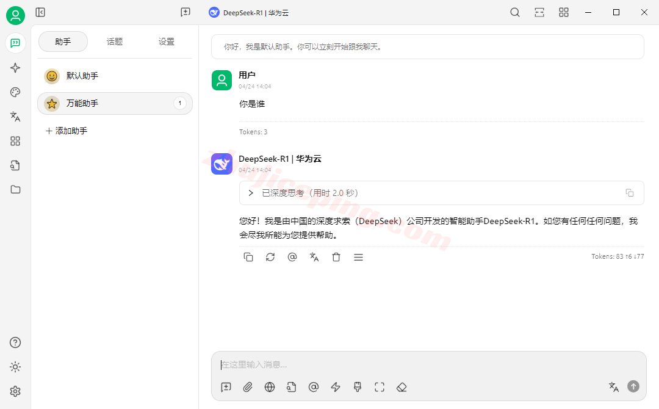Select knowledge base icon in input toolbar

click(x=291, y=387)
